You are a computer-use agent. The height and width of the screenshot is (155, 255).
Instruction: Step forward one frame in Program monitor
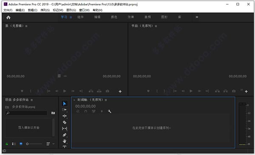pos(199,91)
